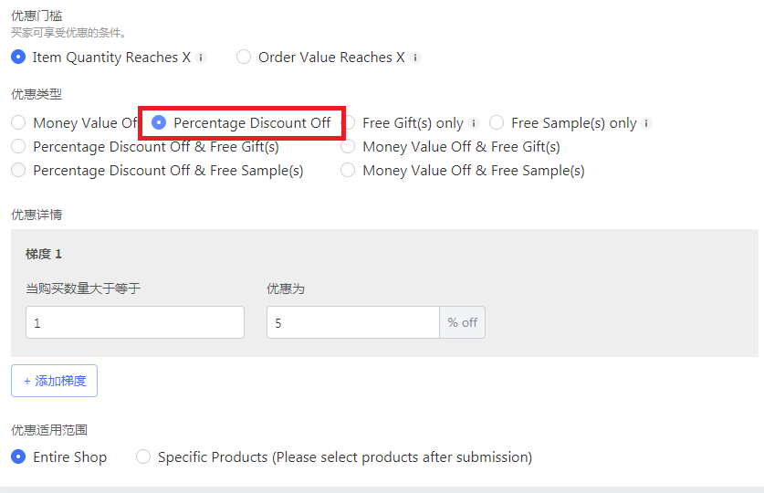Click info icon beside Order Value Reaches X

tap(415, 58)
